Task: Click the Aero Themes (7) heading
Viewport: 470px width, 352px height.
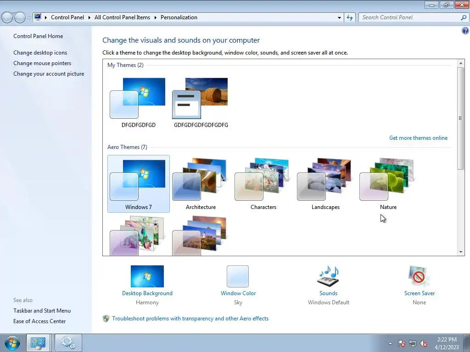Action: coord(127,147)
